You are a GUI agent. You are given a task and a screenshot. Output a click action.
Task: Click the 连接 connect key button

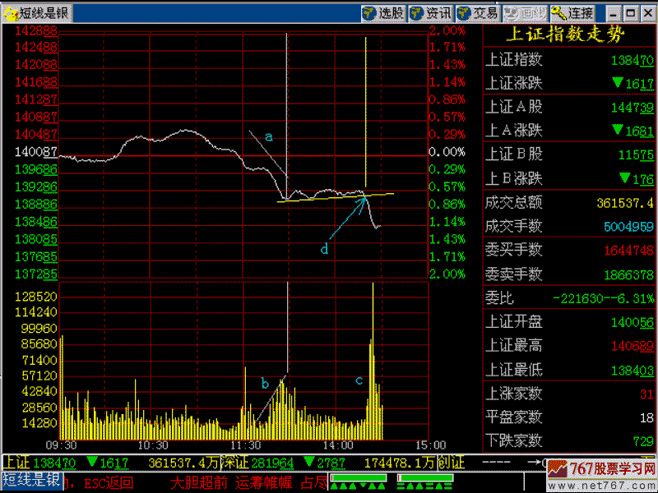click(572, 12)
